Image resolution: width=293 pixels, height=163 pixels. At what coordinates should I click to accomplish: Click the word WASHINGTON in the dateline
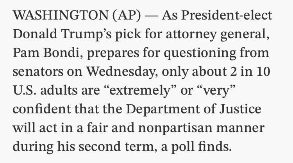(x=61, y=15)
